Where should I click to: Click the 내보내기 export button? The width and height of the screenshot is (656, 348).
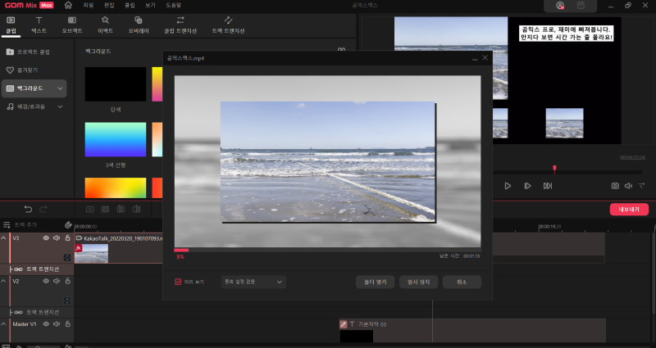pyautogui.click(x=629, y=210)
